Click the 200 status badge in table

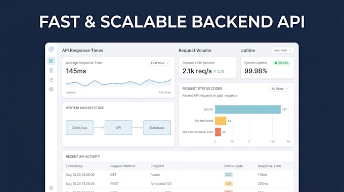pyautogui.click(x=228, y=175)
